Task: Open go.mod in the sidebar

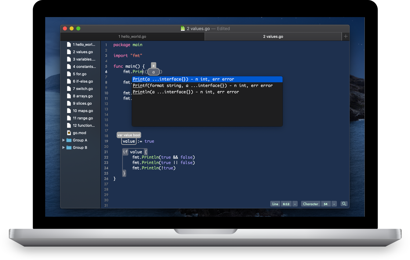Action: tap(79, 133)
